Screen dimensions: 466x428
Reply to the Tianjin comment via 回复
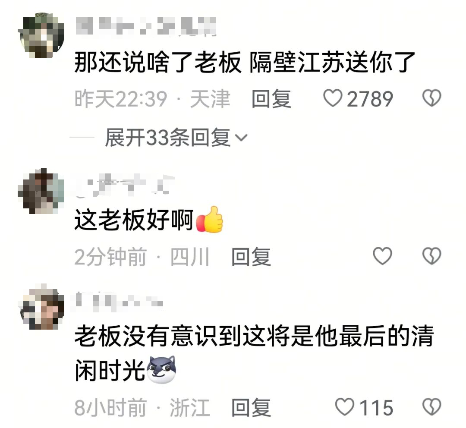click(x=271, y=99)
